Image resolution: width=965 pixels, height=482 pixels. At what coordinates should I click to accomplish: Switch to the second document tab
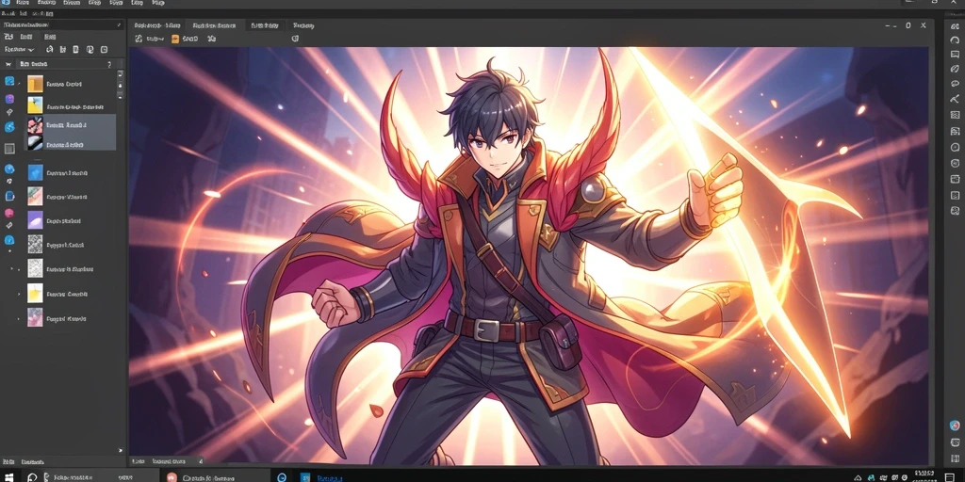click(x=214, y=25)
